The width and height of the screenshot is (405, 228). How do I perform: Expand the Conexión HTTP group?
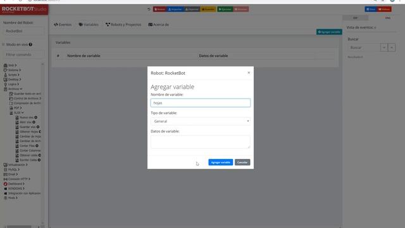pos(18,179)
